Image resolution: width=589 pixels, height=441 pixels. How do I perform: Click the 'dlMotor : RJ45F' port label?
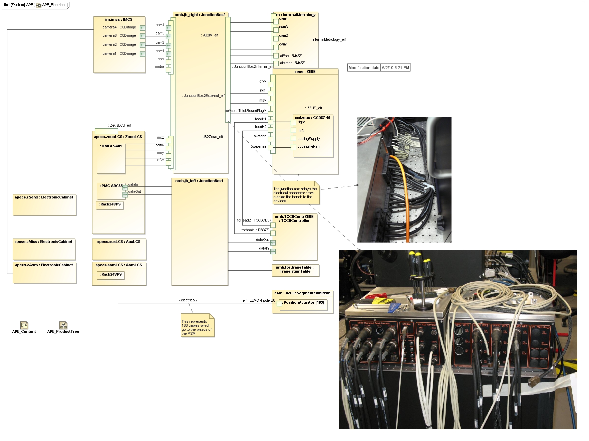292,63
